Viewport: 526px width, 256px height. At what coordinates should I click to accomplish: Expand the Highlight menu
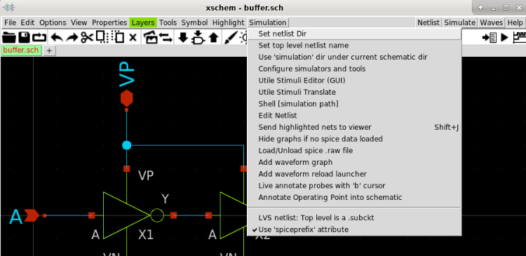[228, 22]
